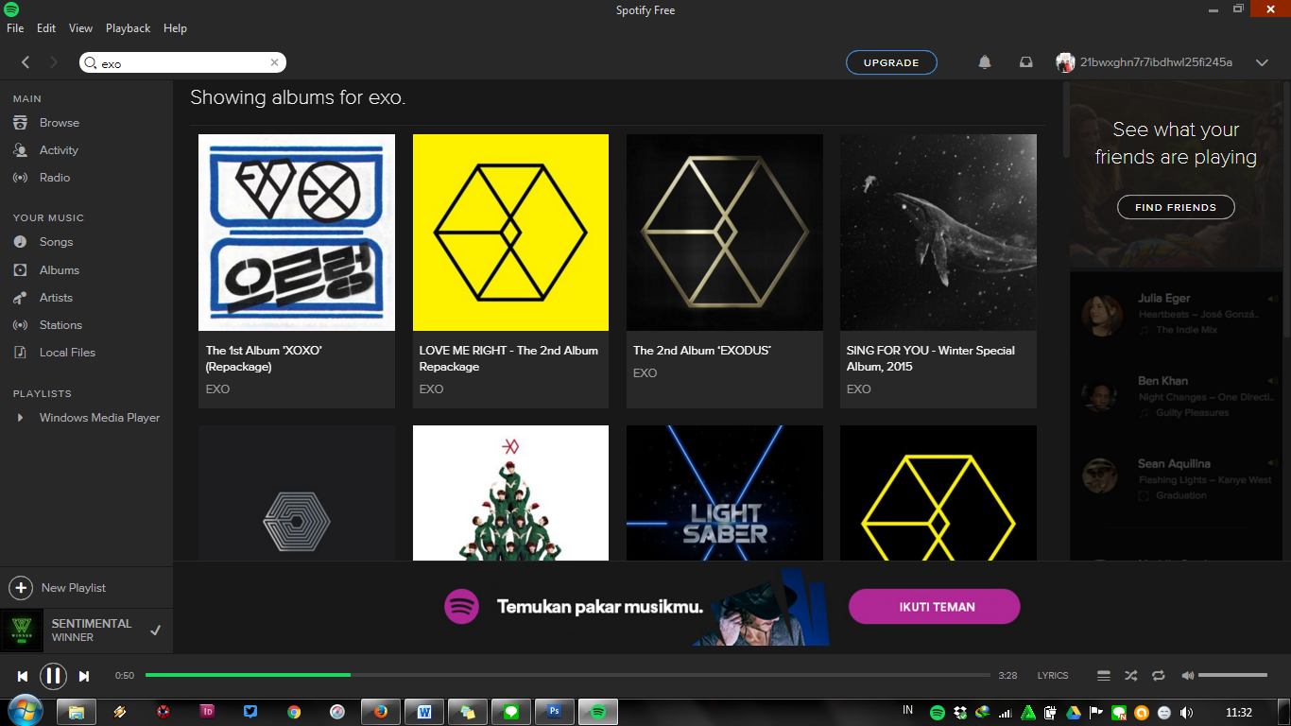Clear the exo search text

click(x=274, y=63)
